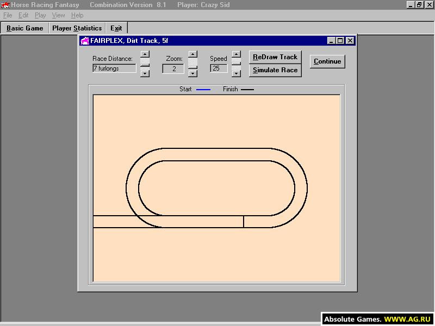
Task: Click the 'Finish' legend label
Action: tap(230, 89)
